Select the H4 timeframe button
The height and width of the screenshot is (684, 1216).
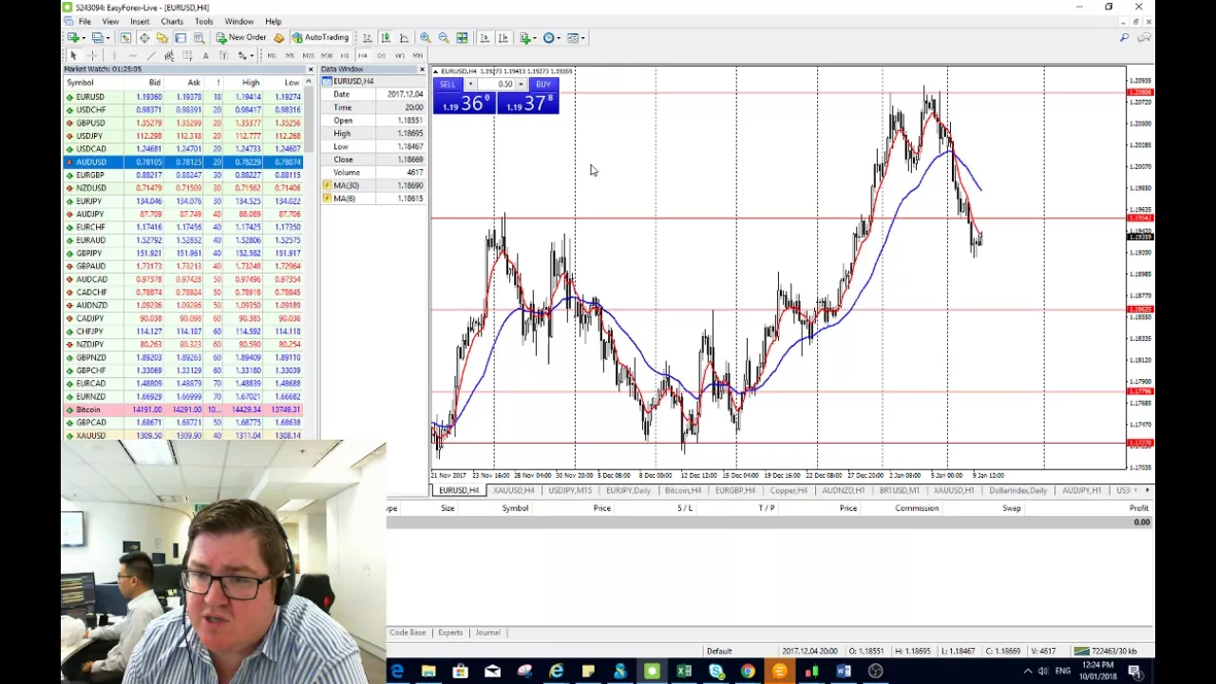coord(363,56)
